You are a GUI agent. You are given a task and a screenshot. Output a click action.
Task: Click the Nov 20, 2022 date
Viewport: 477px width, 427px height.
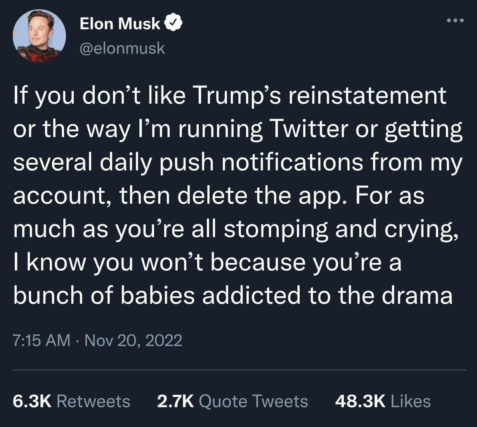pyautogui.click(x=133, y=340)
